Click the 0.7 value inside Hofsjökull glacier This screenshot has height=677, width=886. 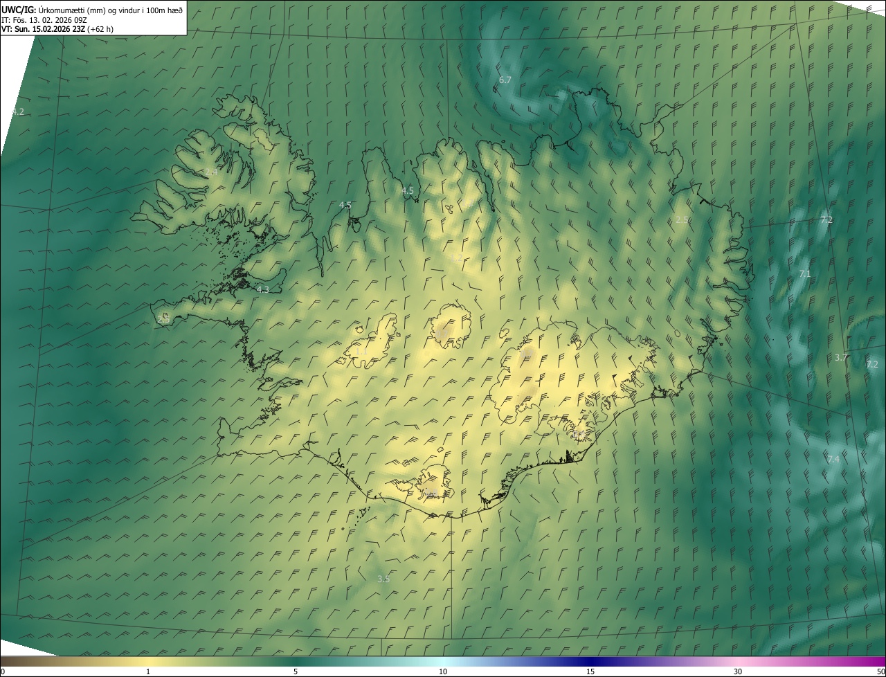click(x=441, y=334)
